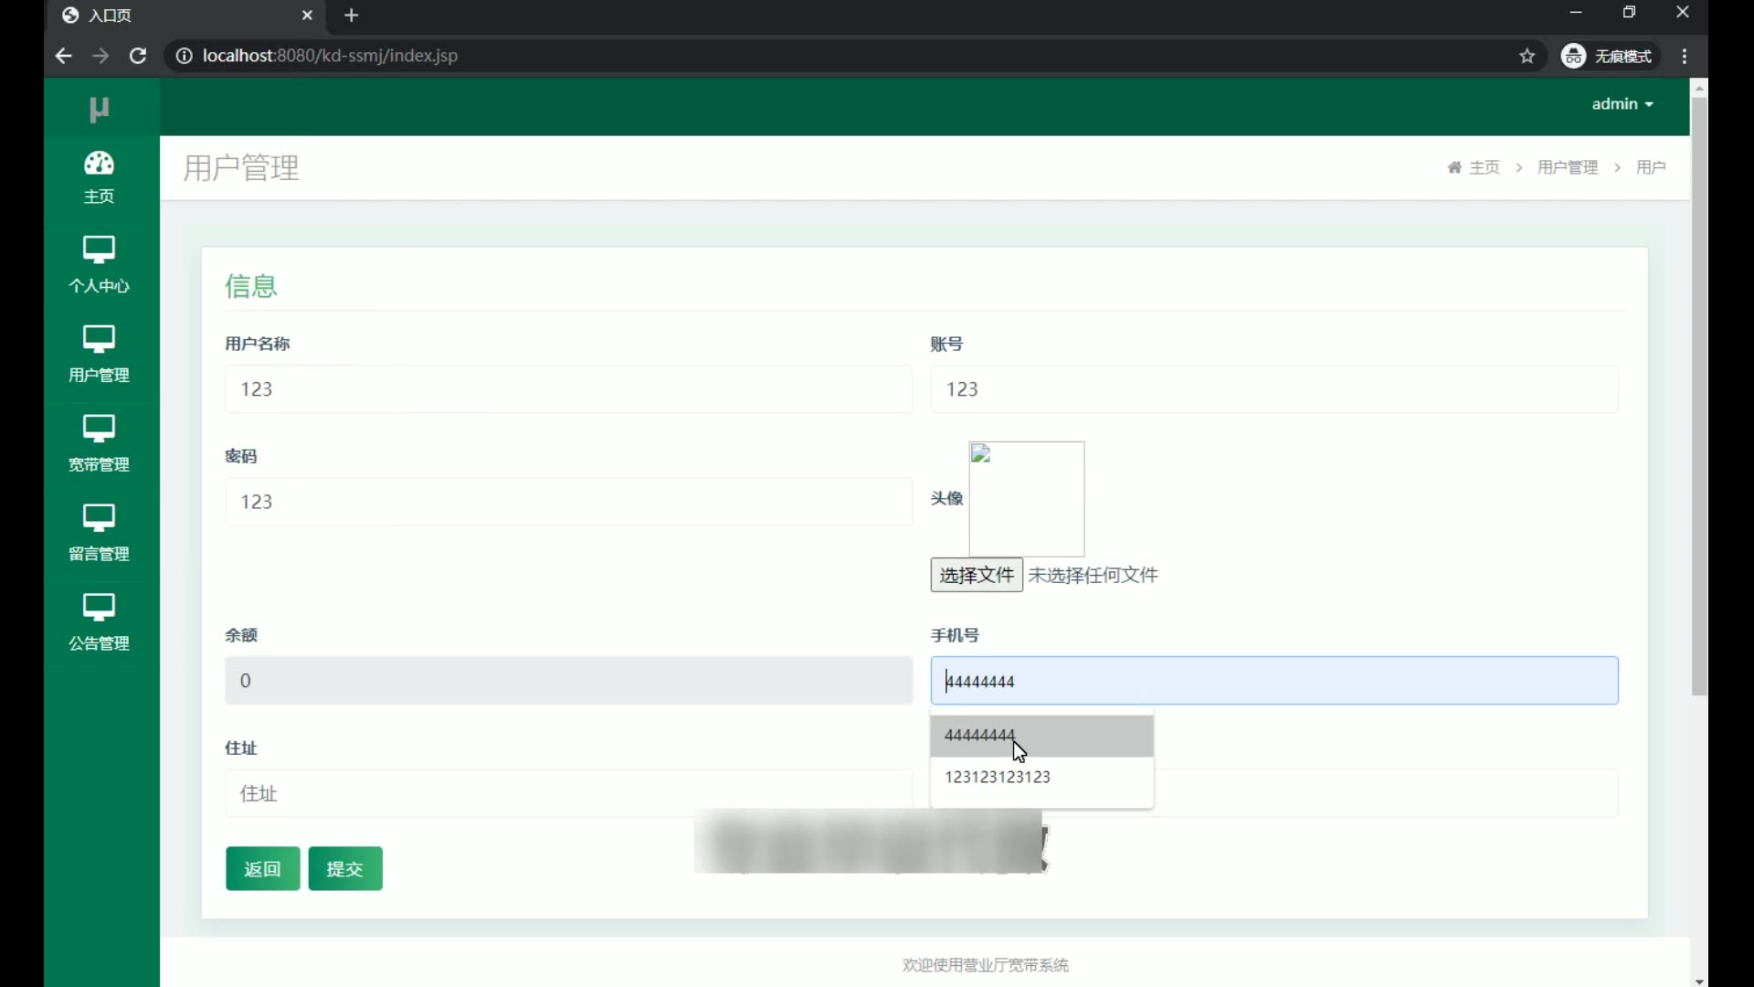Open the 主页 dashboard icon in sidebar
Viewport: 1754px width, 987px height.
(x=99, y=164)
